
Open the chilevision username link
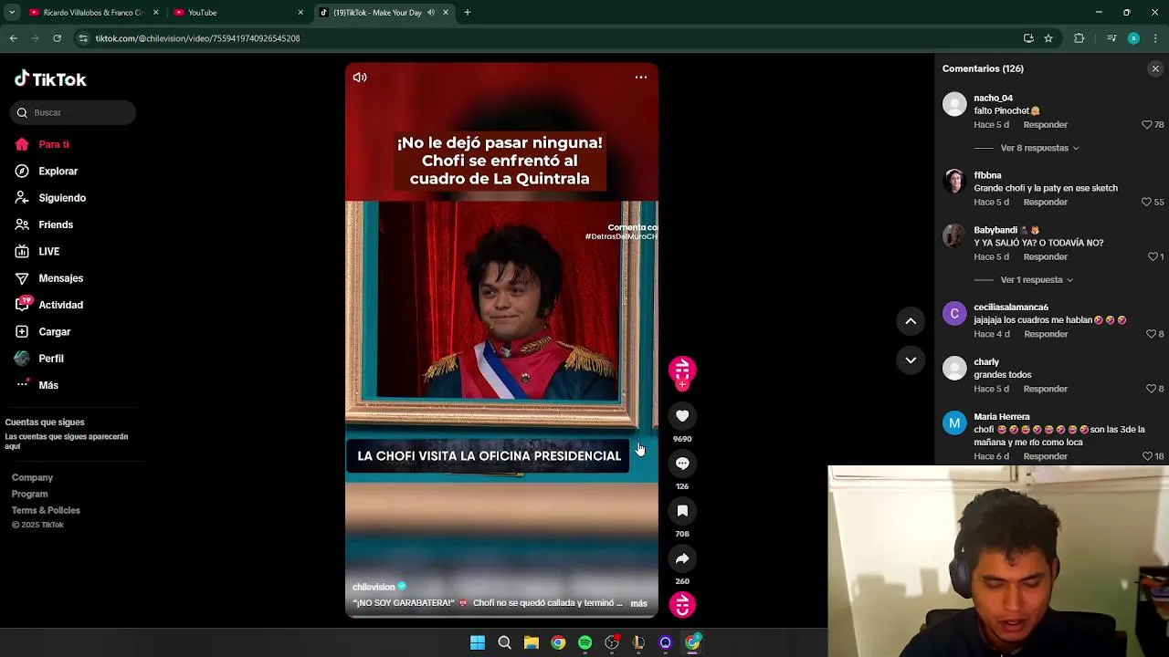374,587
